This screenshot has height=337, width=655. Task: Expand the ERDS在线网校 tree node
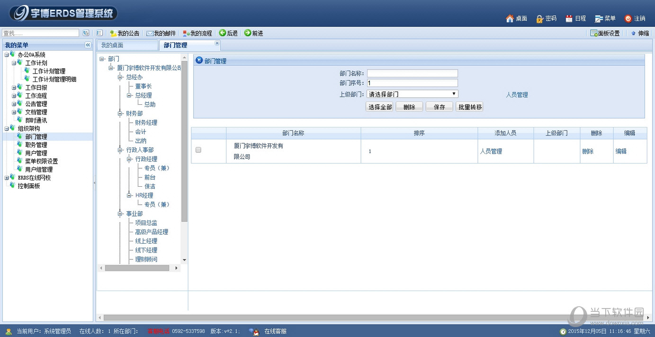(7, 178)
